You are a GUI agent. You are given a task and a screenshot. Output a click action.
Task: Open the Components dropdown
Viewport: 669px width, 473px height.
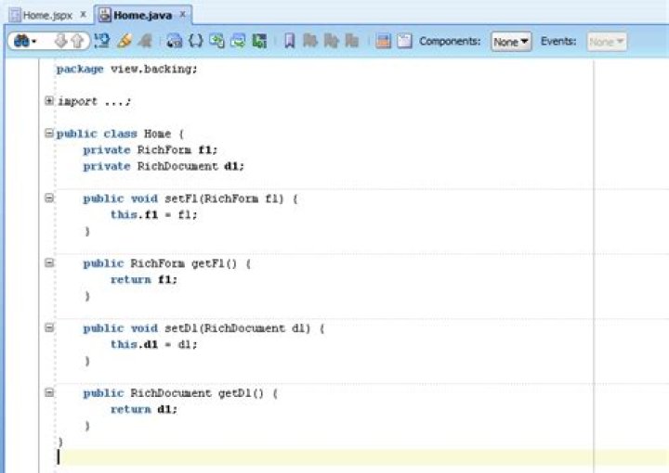coord(511,42)
